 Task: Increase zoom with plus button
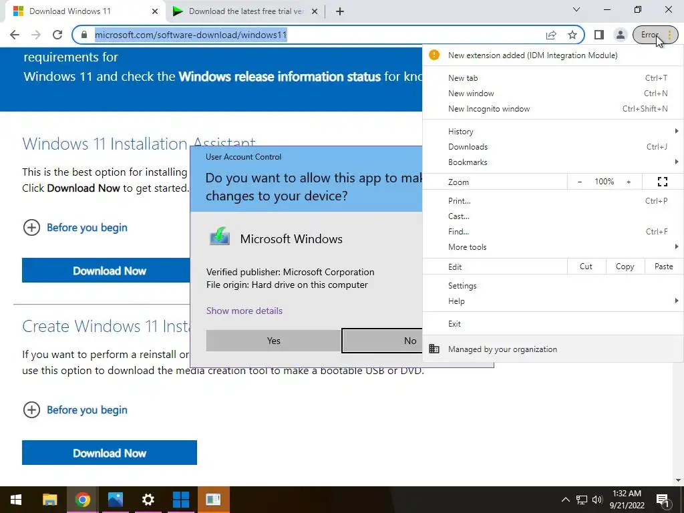629,182
